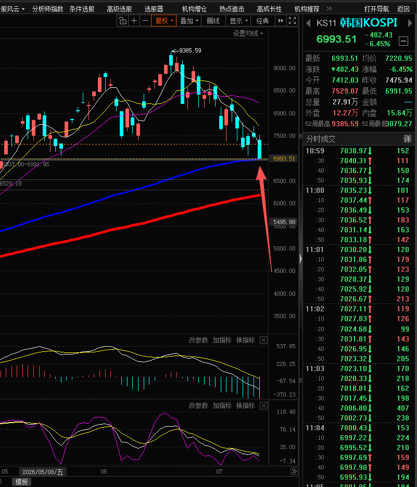Click 改参数 on the KDJ indicator panel
The image size is (417, 487).
click(x=198, y=405)
